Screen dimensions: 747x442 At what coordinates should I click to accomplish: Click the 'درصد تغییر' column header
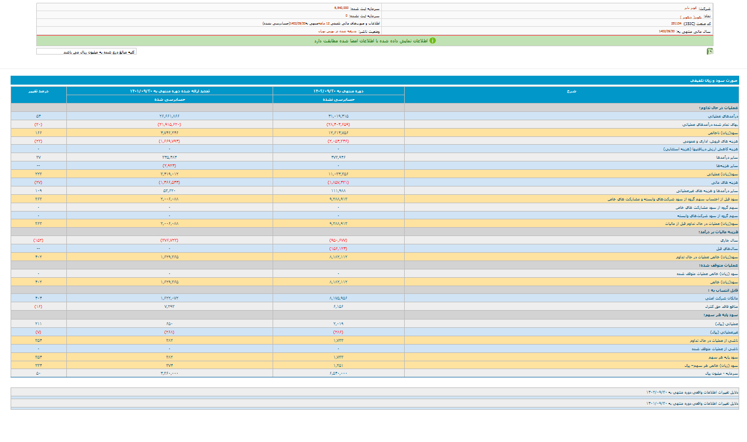38,90
